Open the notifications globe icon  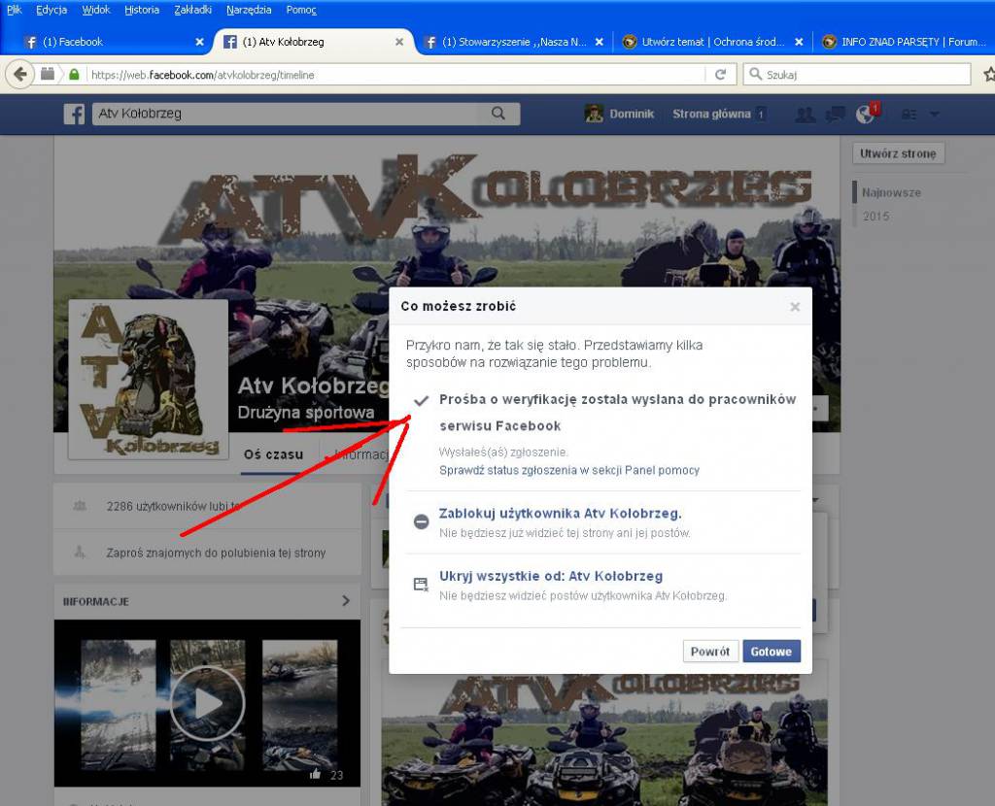pyautogui.click(x=865, y=114)
